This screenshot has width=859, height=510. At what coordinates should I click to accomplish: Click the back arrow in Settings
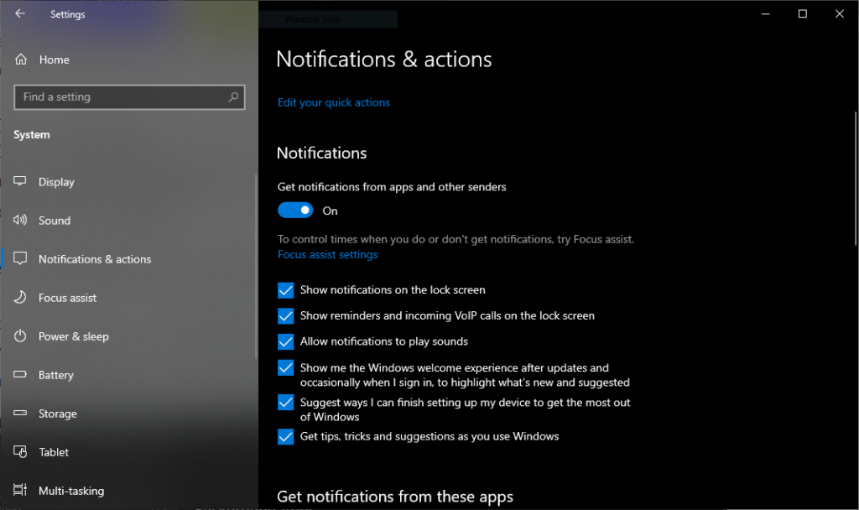pos(19,13)
